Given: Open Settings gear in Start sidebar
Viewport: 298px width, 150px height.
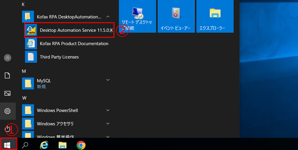Looking at the screenshot, I should (x=8, y=111).
